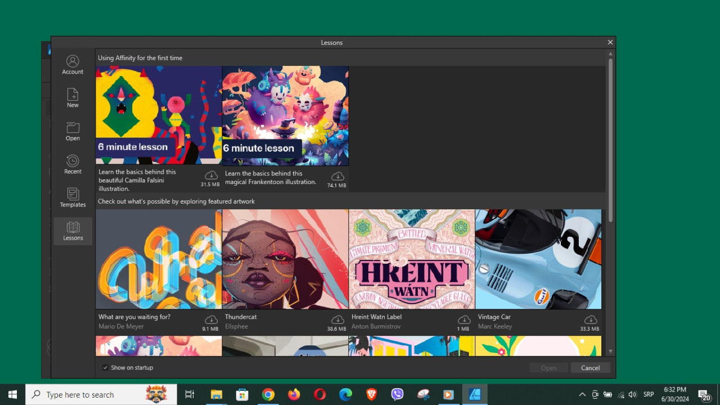
Task: Click 'Anton Burmistrov' author name
Action: (x=376, y=326)
